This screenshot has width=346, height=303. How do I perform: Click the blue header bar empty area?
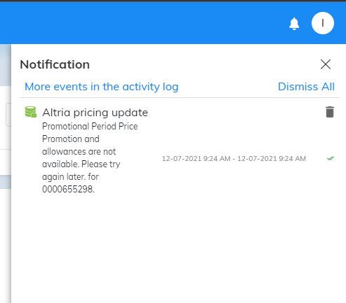[x=140, y=23]
